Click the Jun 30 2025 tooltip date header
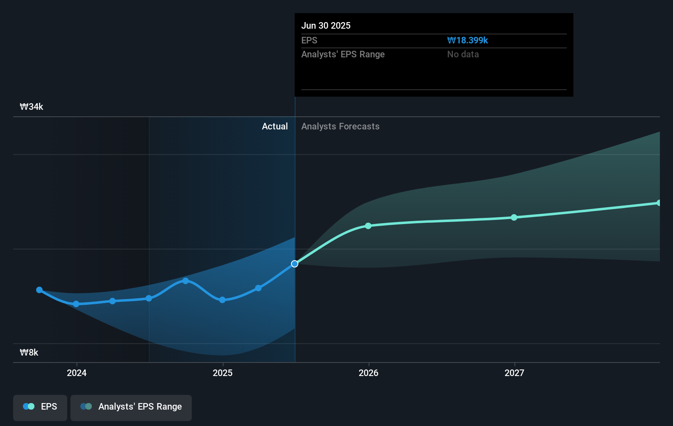The height and width of the screenshot is (426, 673). [x=326, y=25]
